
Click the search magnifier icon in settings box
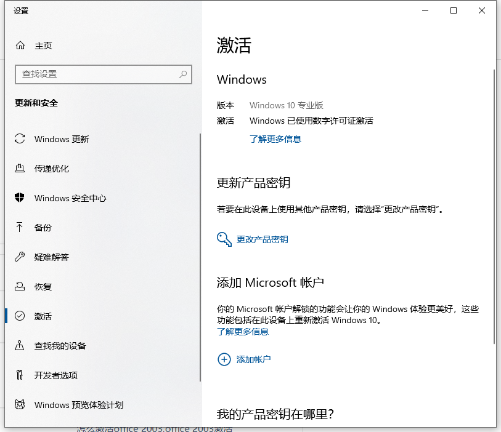click(183, 74)
